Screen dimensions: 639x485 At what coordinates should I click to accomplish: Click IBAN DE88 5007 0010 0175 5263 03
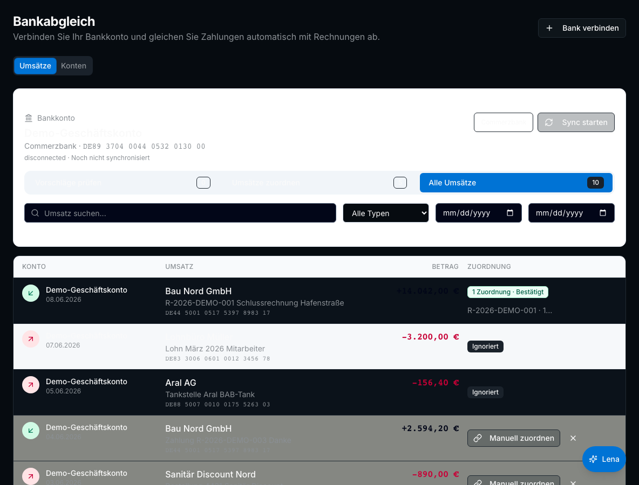tap(217, 405)
